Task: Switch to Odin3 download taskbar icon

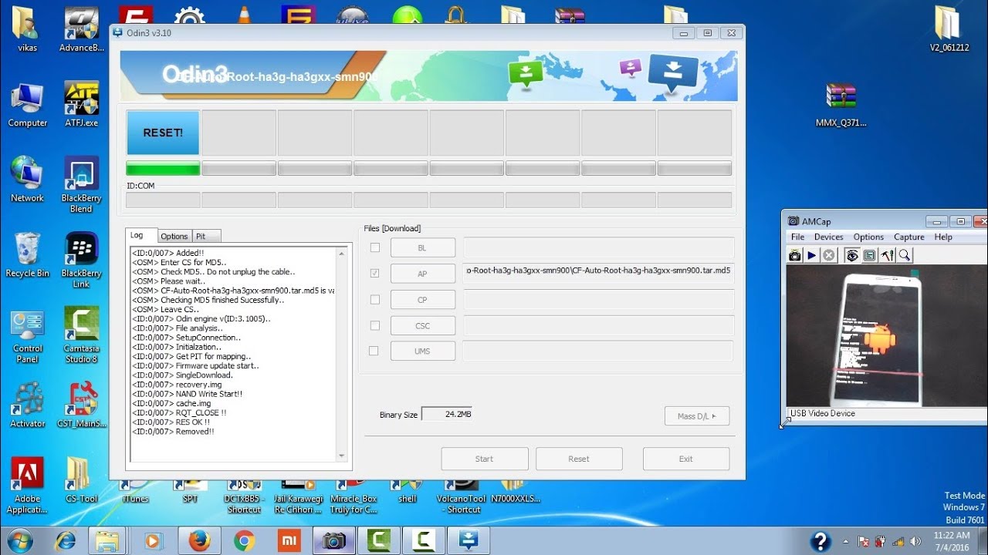Action: click(x=468, y=540)
